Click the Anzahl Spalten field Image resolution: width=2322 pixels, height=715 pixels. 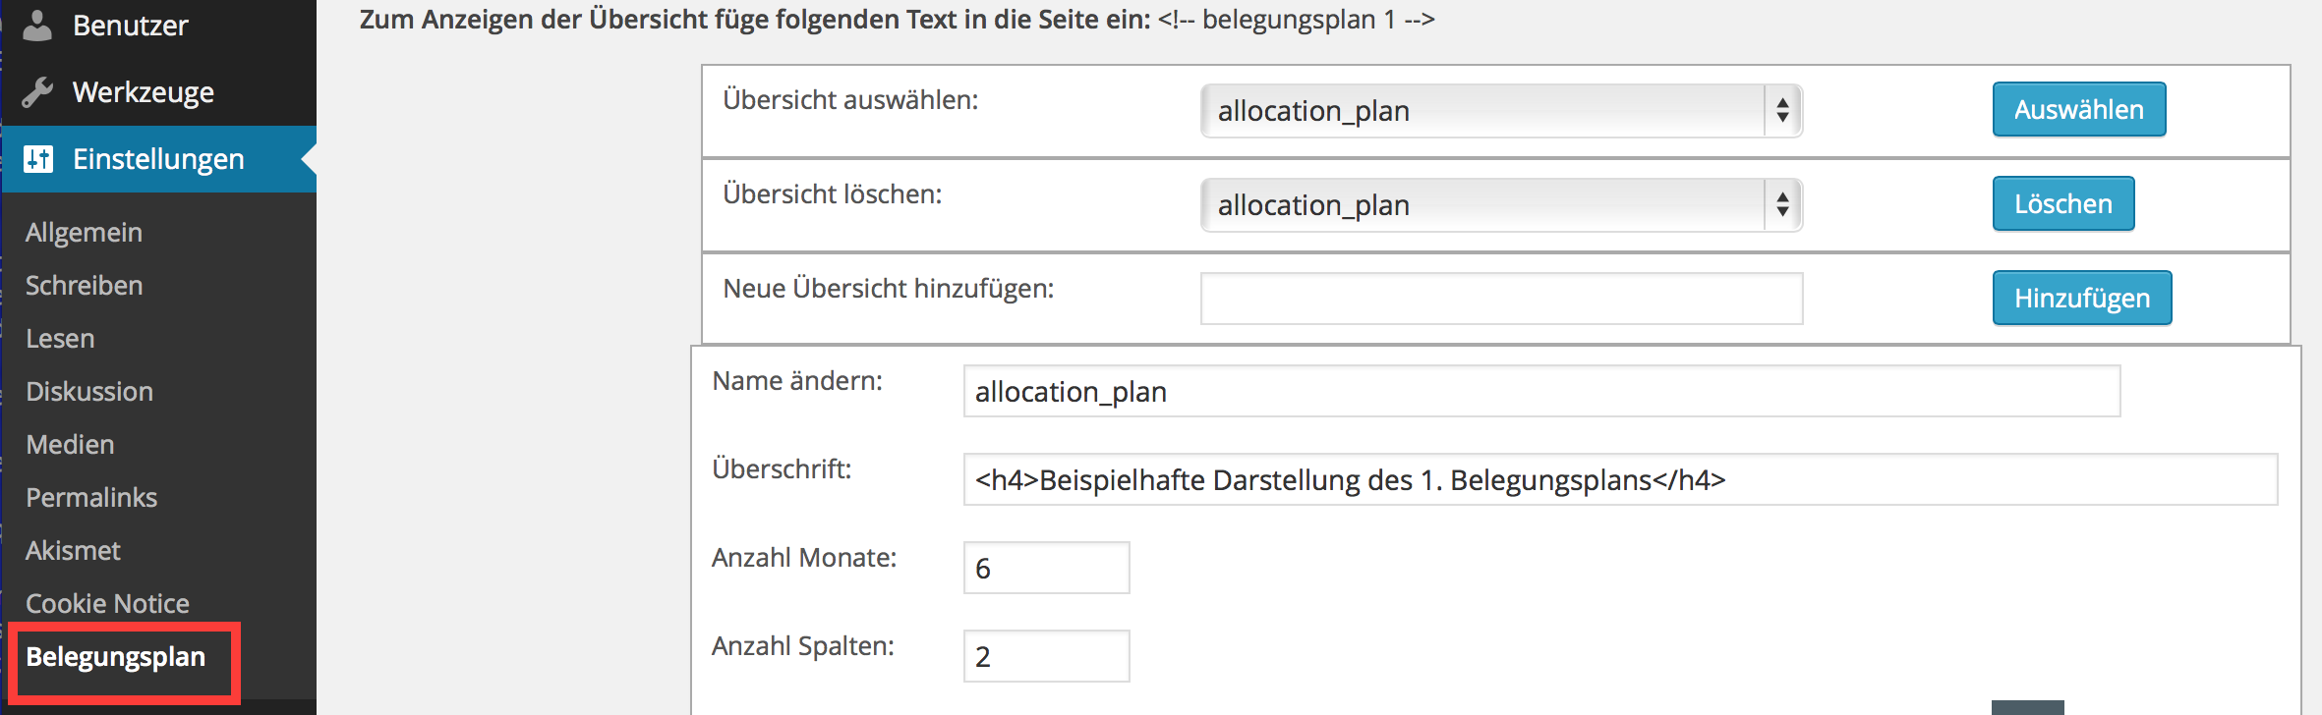pos(1046,656)
